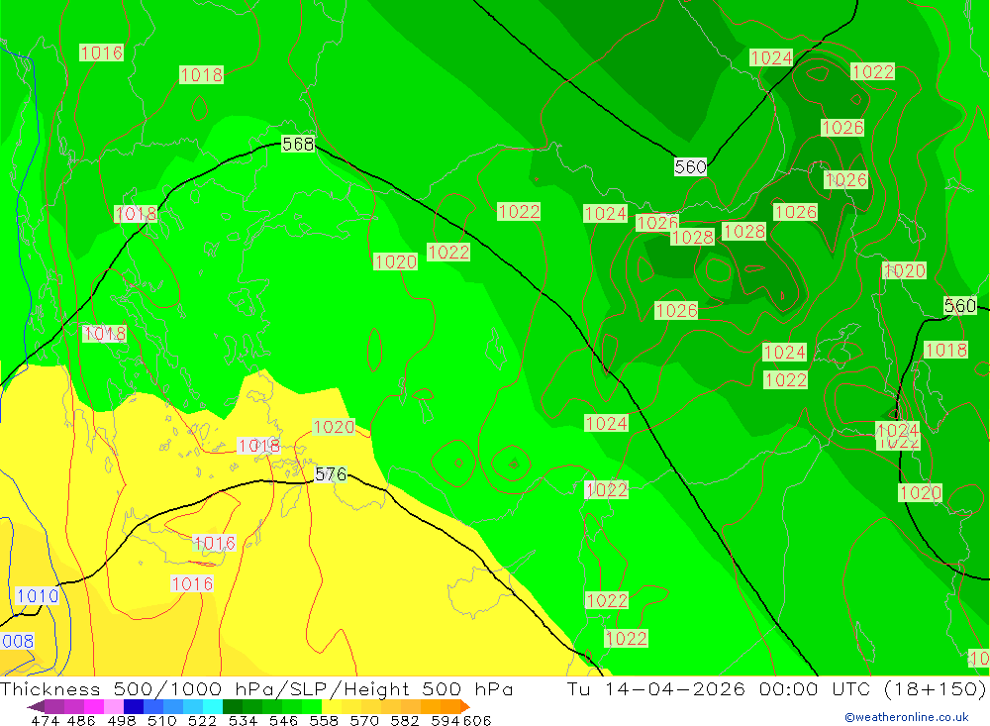Click the 576 height contour label
Screen dimensions: 990x726
pos(331,473)
